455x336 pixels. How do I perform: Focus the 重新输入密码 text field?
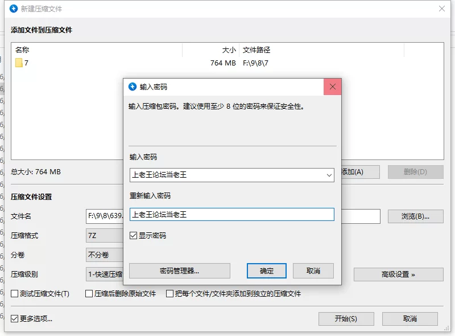(x=232, y=215)
